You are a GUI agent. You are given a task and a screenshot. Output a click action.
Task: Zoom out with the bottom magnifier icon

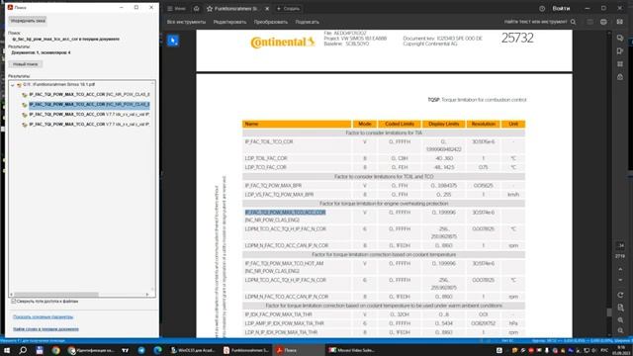620,331
